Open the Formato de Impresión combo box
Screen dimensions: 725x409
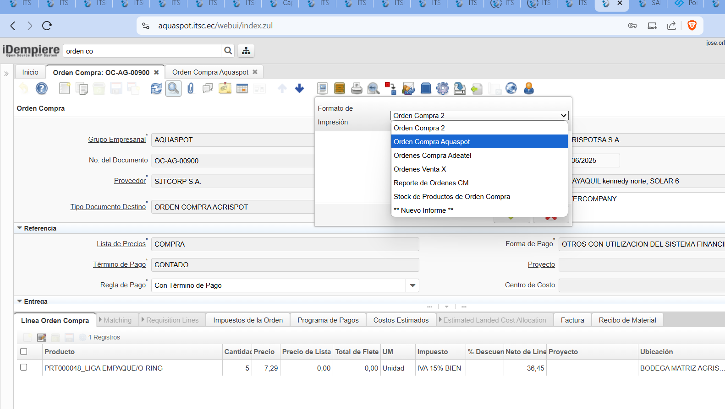(x=479, y=116)
